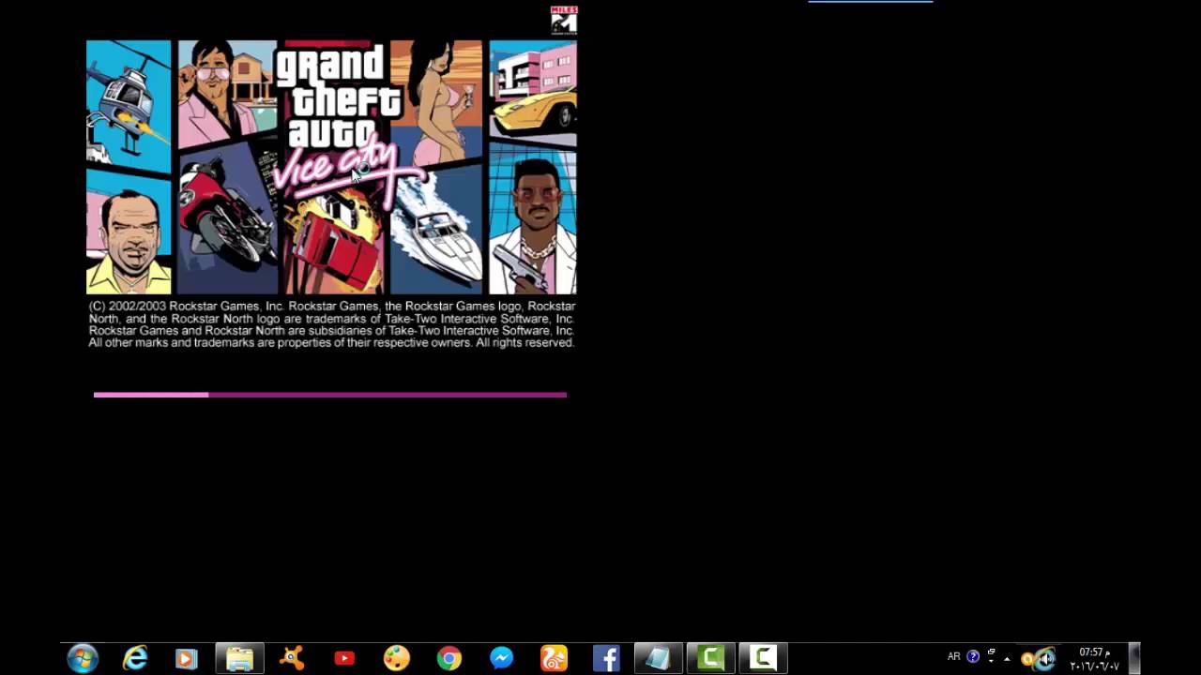The image size is (1201, 675).
Task: Click the Show Desktop button
Action: [1134, 658]
